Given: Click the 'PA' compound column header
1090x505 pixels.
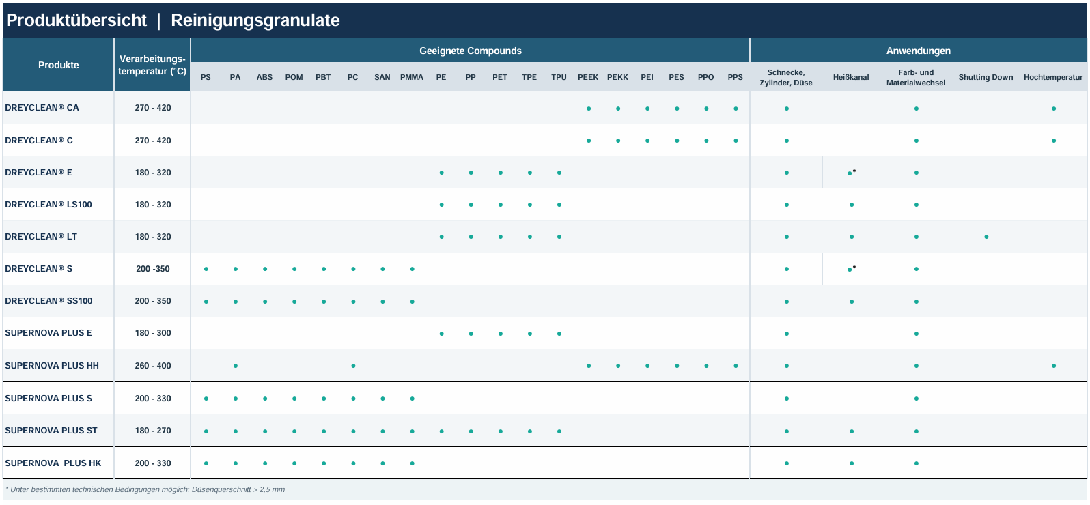Looking at the screenshot, I should tap(235, 77).
